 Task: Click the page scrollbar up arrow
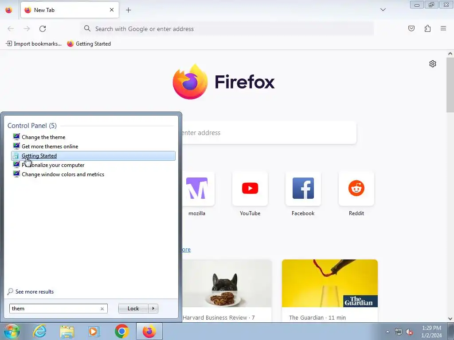click(450, 54)
